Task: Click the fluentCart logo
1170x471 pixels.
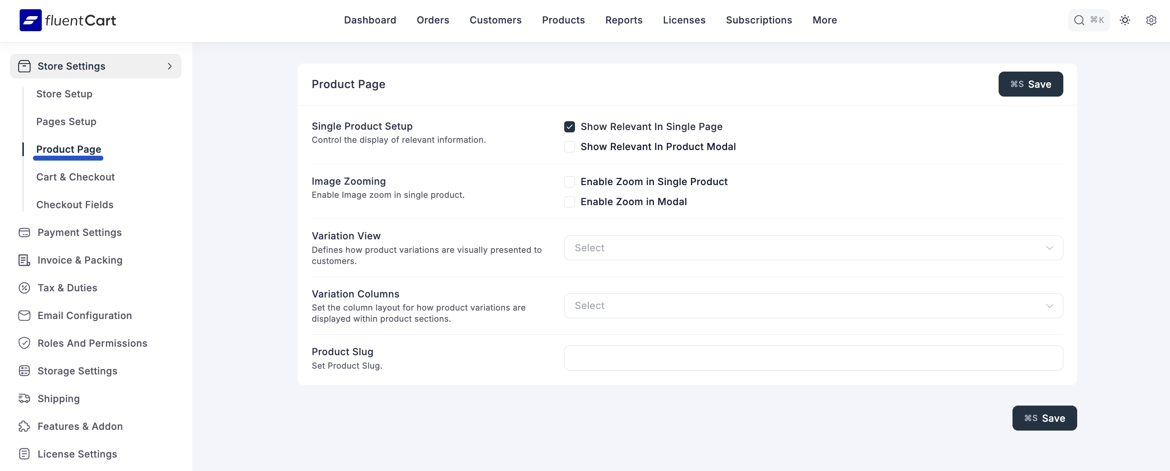Action: point(67,20)
